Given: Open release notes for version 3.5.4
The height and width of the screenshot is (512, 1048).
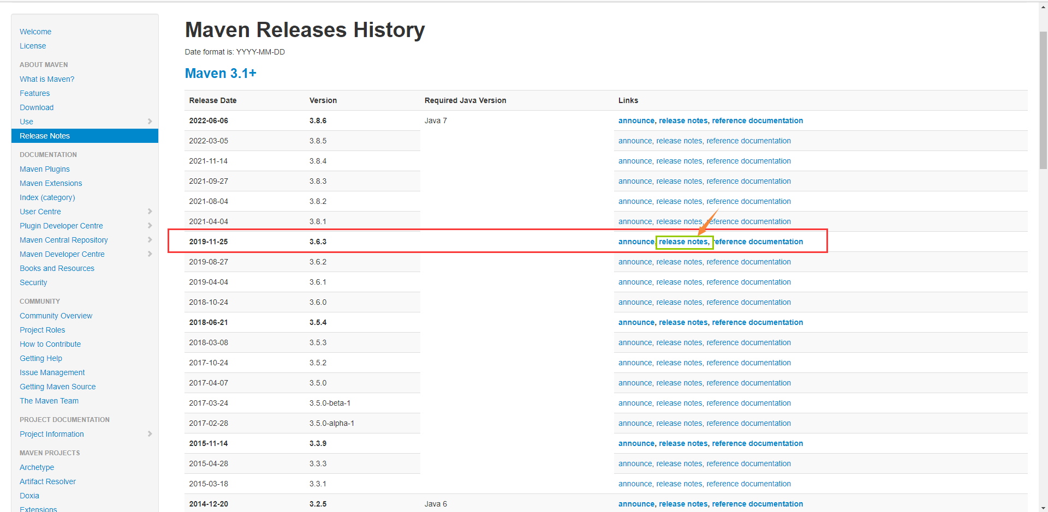Looking at the screenshot, I should point(683,322).
